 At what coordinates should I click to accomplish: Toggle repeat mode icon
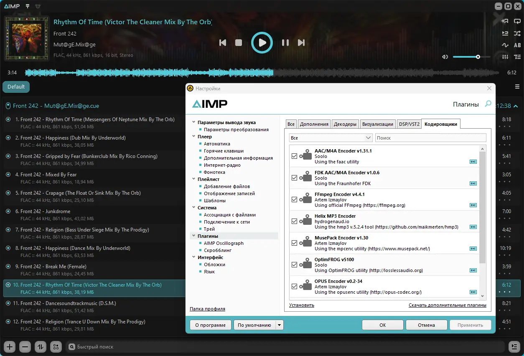coord(517,21)
